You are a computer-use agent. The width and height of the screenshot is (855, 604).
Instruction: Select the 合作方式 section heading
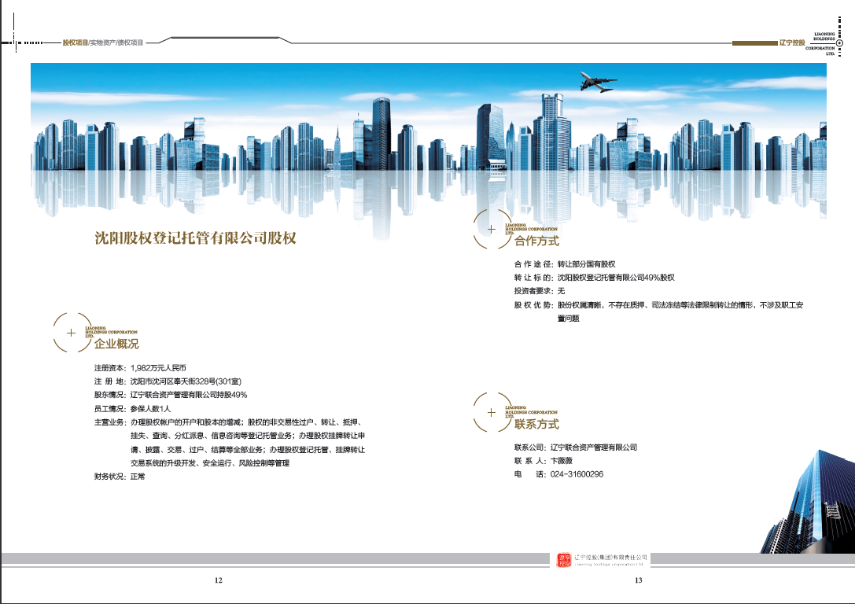coord(536,241)
